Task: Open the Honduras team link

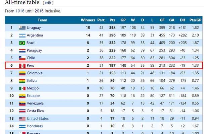Action: point(35,126)
